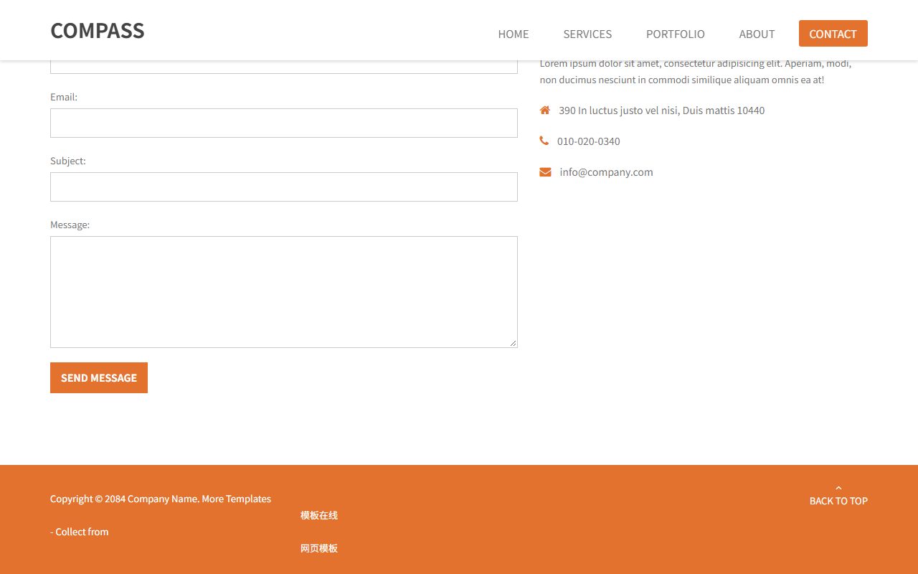The height and width of the screenshot is (574, 918).
Task: Click the Copyright © 2084 Company Name text
Action: click(125, 499)
